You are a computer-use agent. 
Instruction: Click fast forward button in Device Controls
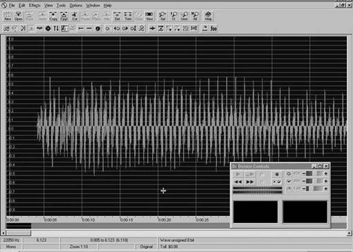click(250, 182)
